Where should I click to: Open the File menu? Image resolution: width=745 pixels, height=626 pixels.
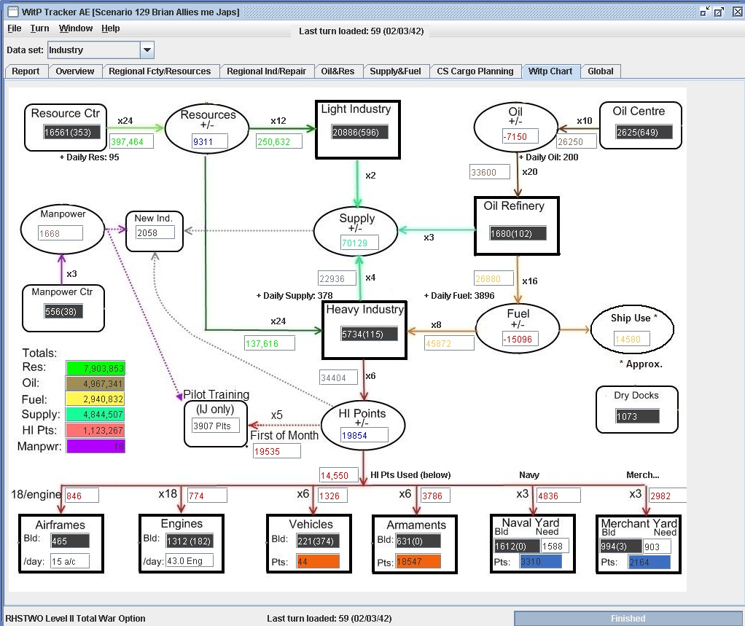(15, 28)
